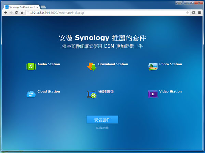Reload the current page
This screenshot has height=153, width=205.
tap(16, 13)
